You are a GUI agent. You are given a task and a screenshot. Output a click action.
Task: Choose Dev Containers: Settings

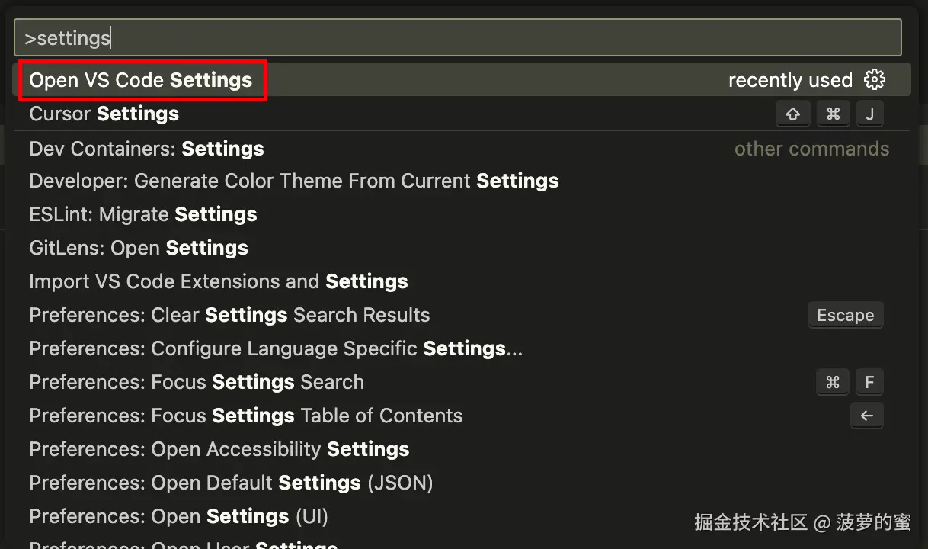point(146,148)
